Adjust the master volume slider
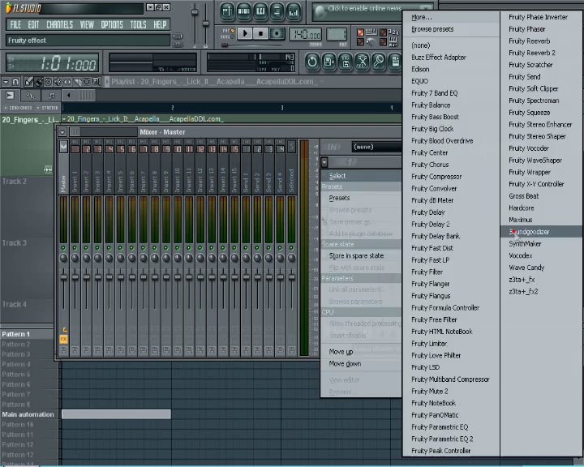Screen dimensions: 584x467 tap(195, 12)
